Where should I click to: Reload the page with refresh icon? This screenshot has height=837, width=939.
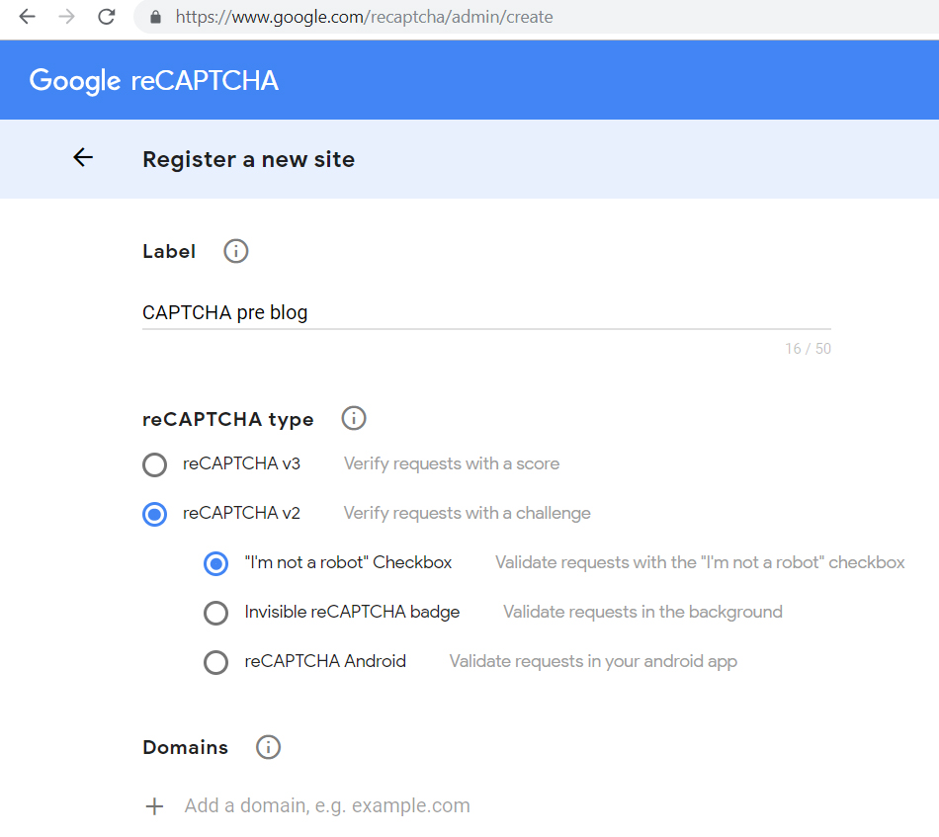point(107,16)
